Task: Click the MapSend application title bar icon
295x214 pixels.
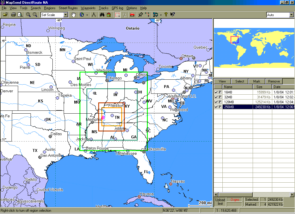Action: [x=3, y=2]
